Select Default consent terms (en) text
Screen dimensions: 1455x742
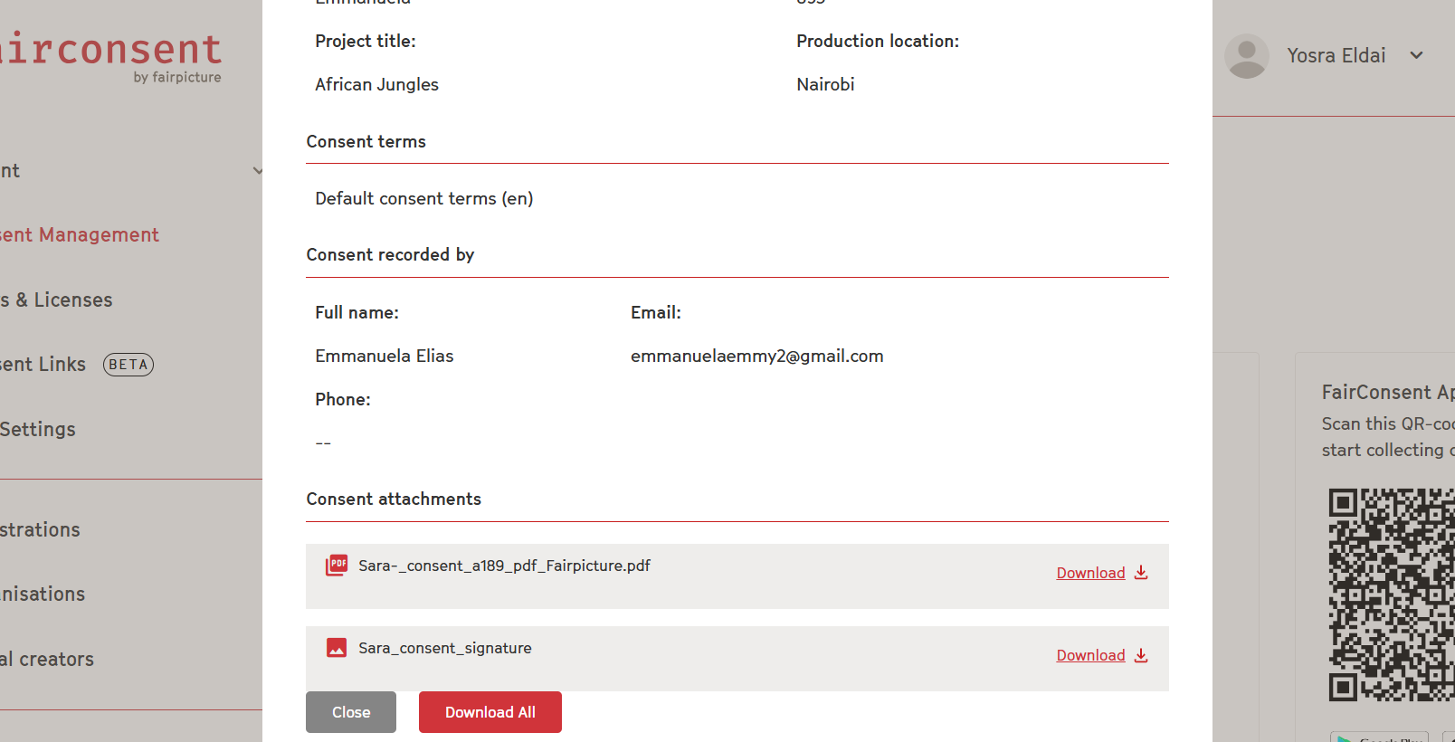click(x=424, y=199)
